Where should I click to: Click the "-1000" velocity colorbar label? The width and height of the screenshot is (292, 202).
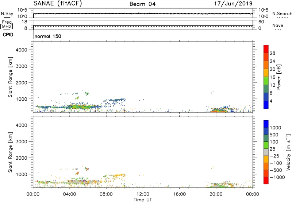[277, 177]
